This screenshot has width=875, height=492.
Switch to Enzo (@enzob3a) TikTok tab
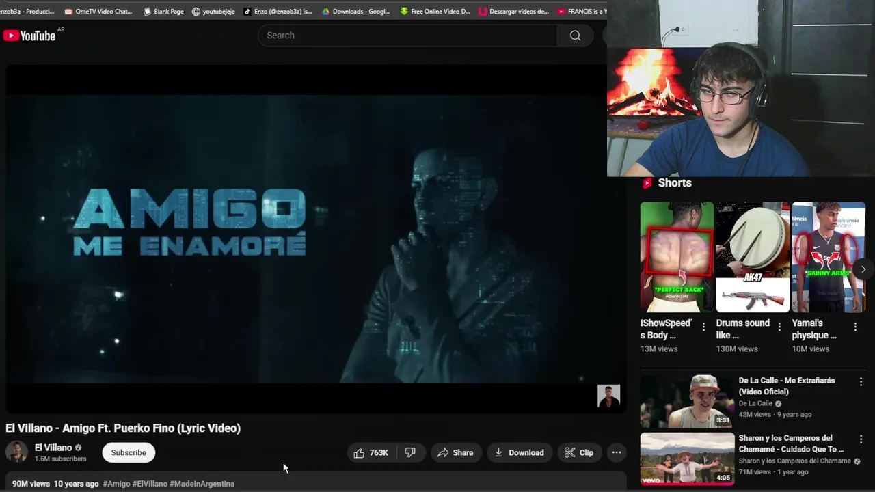pyautogui.click(x=278, y=11)
